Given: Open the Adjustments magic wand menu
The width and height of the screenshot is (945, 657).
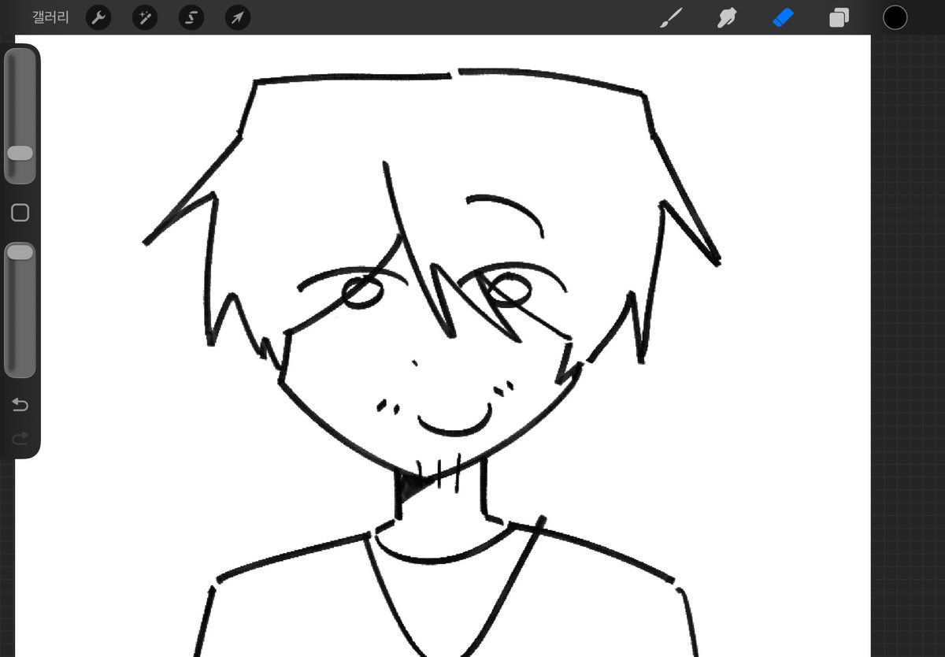Looking at the screenshot, I should tap(144, 17).
